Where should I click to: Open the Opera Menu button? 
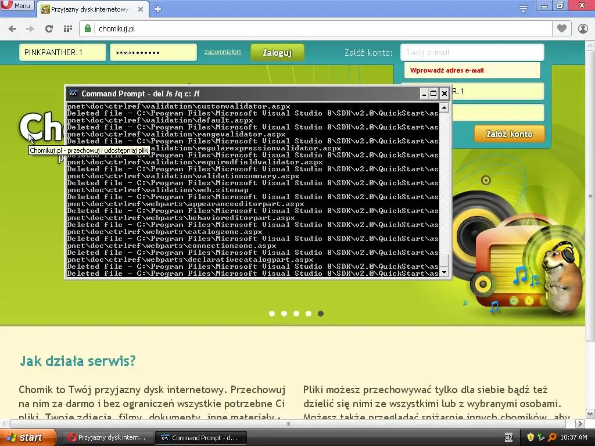[17, 5]
